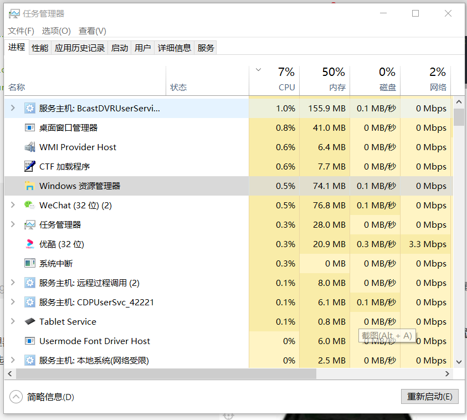Screen dimensions: 467x420
Task: Expand 服务主机: 本地系统(网络受限)
Action: pos(13,360)
